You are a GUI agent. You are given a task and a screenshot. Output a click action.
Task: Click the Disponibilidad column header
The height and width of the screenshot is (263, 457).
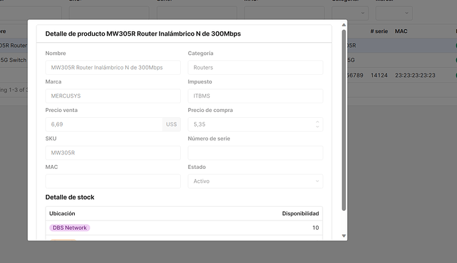(300, 214)
